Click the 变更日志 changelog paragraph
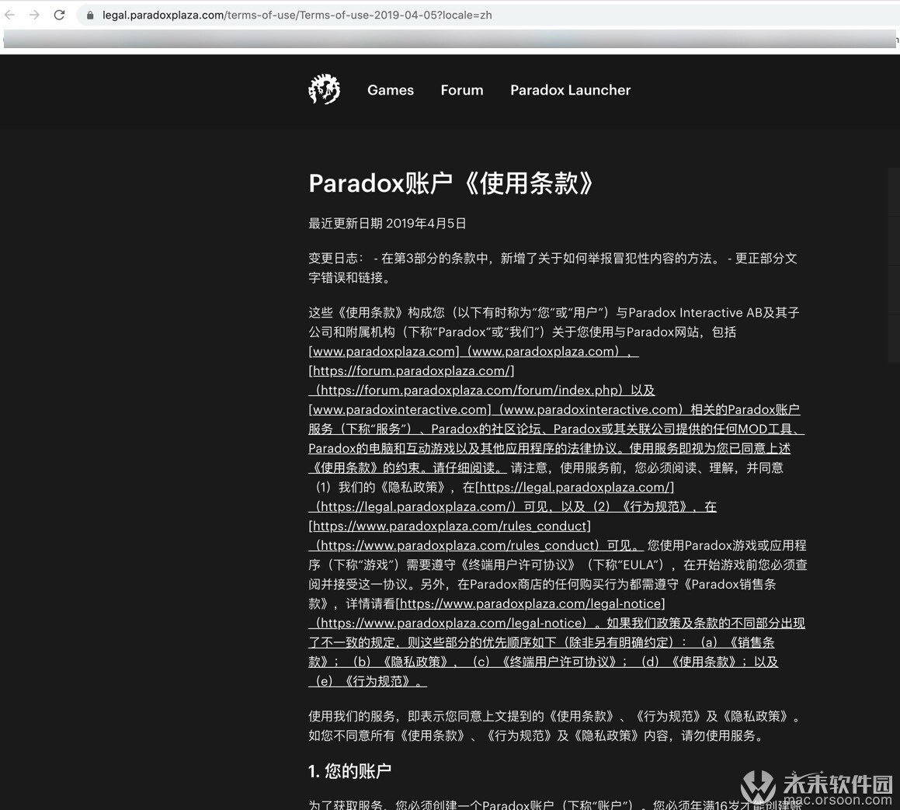 [x=553, y=268]
